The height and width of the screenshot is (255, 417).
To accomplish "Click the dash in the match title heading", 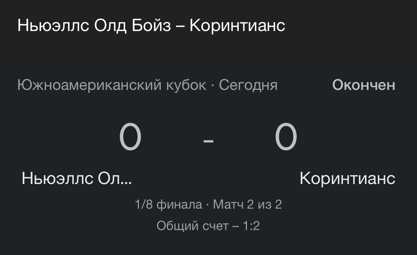I will pos(180,26).
